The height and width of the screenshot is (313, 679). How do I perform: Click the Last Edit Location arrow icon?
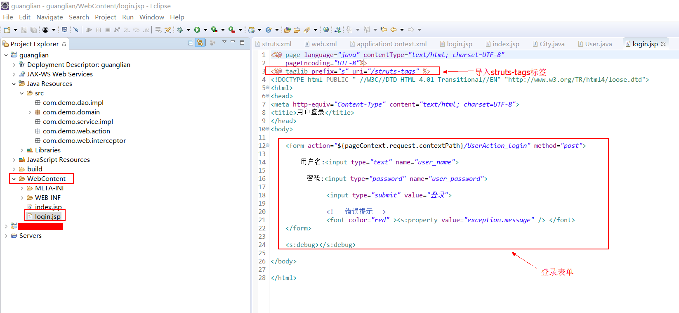point(384,30)
